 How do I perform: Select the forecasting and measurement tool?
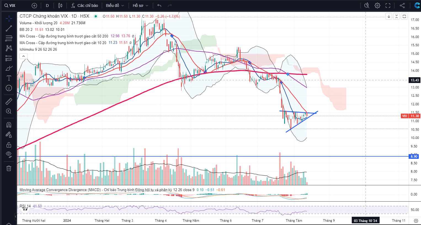[9, 58]
